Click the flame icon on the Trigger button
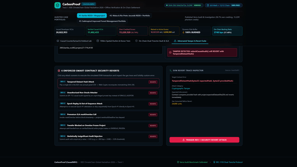This screenshot has width=297, height=167. 184,140
